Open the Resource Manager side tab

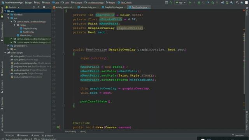(2, 31)
